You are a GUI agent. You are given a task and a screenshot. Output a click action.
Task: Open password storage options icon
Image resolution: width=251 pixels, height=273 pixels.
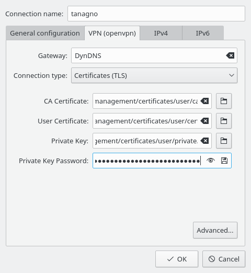[224, 161]
